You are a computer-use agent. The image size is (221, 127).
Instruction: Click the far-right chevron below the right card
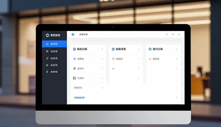[176, 88]
